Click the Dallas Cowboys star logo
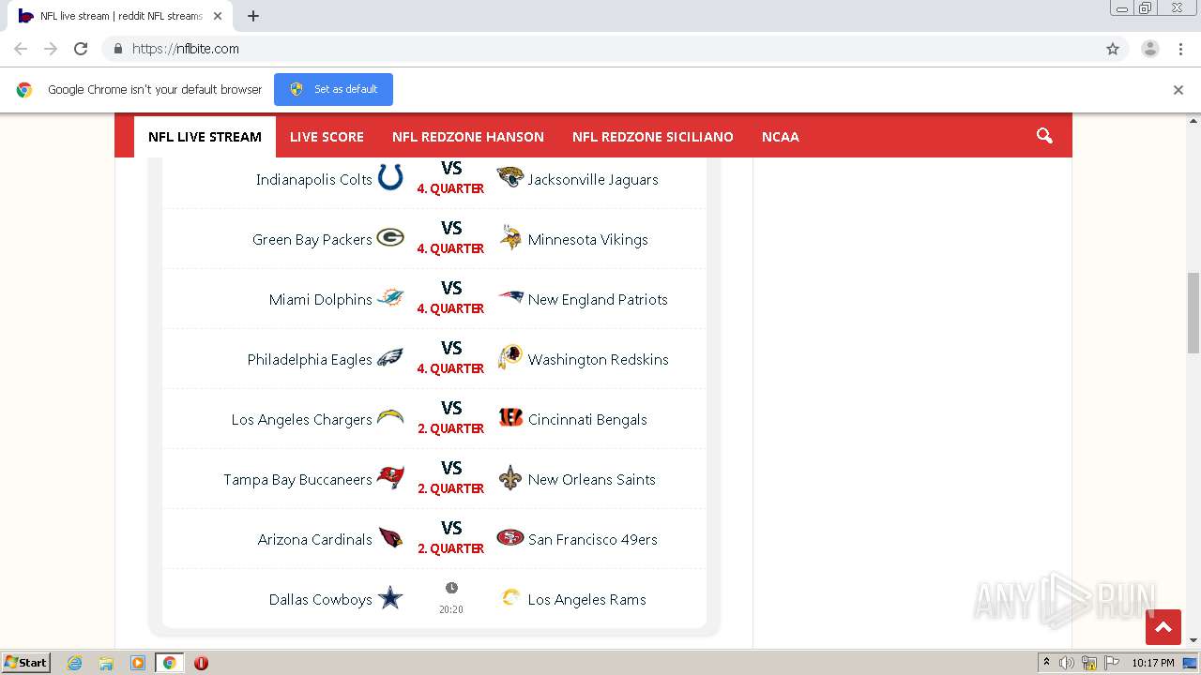 click(x=390, y=597)
